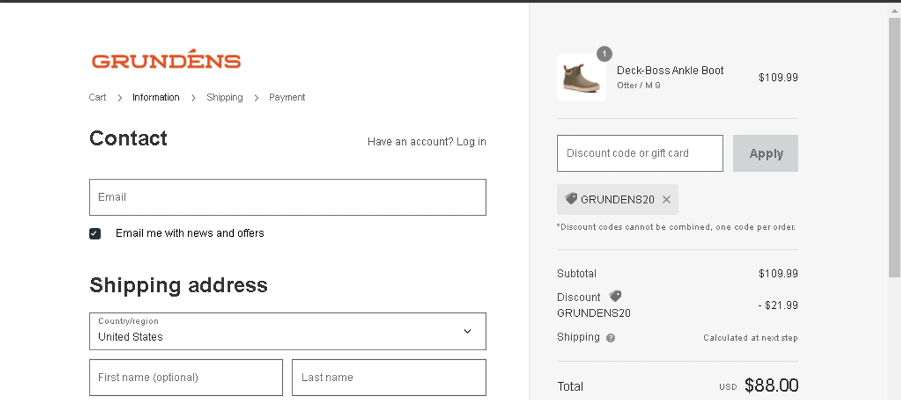Click the 'Email me with news and offers' label

pos(190,233)
